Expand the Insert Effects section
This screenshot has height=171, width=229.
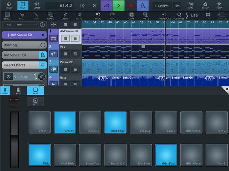24,65
